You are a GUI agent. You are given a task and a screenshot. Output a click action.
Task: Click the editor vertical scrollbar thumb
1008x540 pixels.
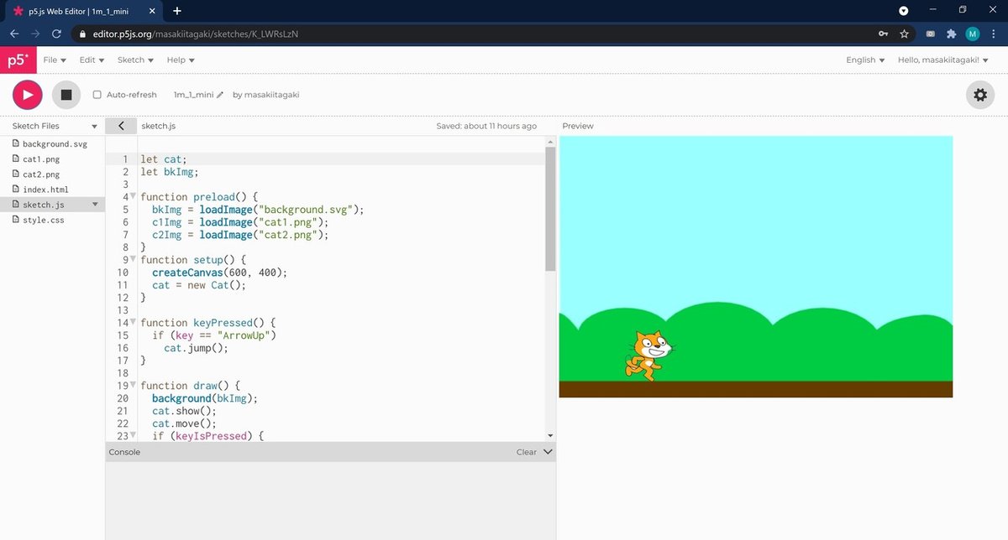coord(550,210)
